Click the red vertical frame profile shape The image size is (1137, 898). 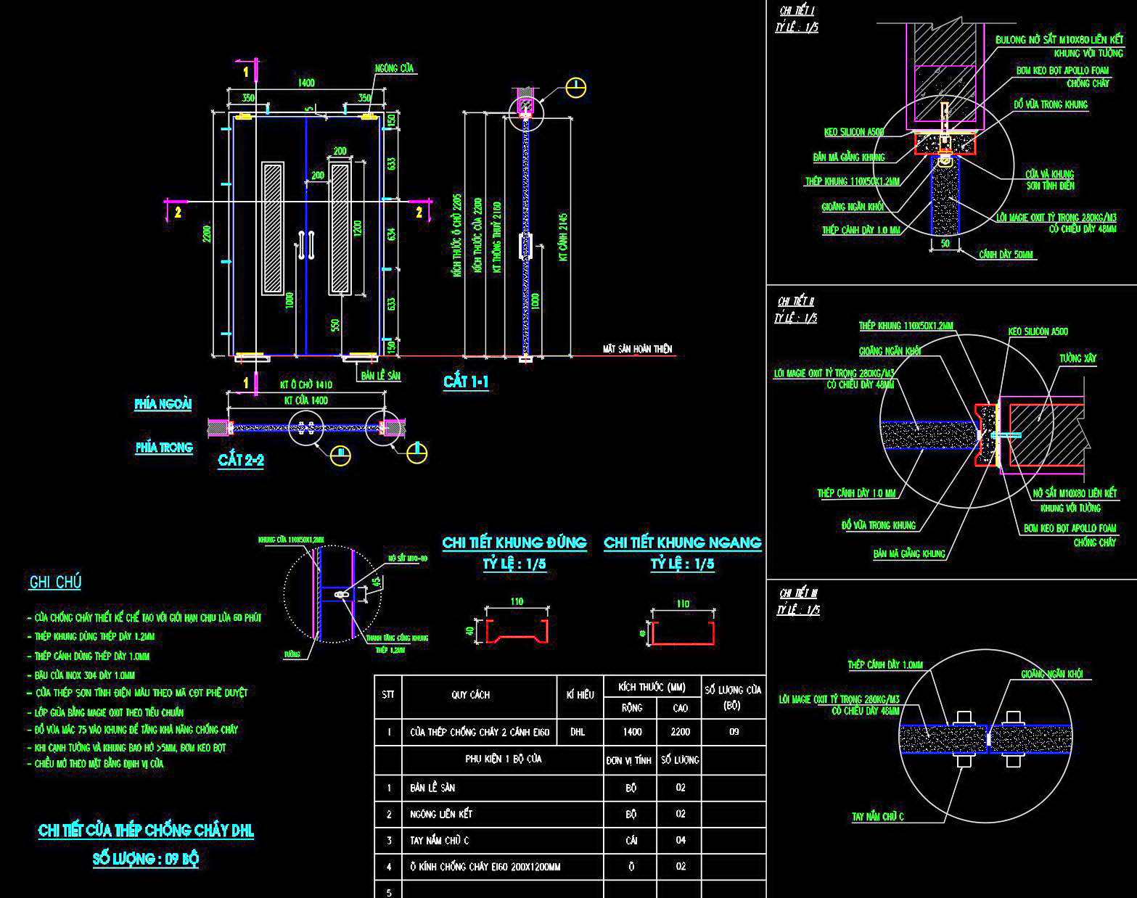[x=517, y=631]
